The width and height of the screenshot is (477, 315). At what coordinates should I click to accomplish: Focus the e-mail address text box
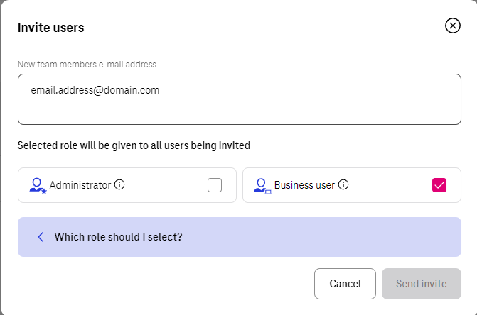point(240,99)
